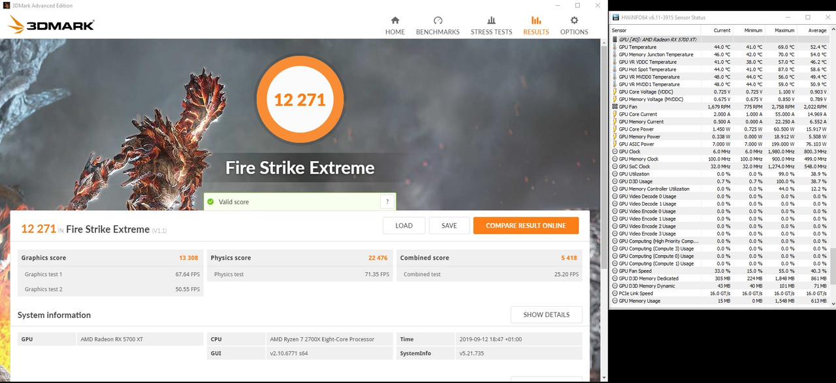Click the 3DMark logo
Image resolution: width=836 pixels, height=383 pixels.
click(x=51, y=25)
